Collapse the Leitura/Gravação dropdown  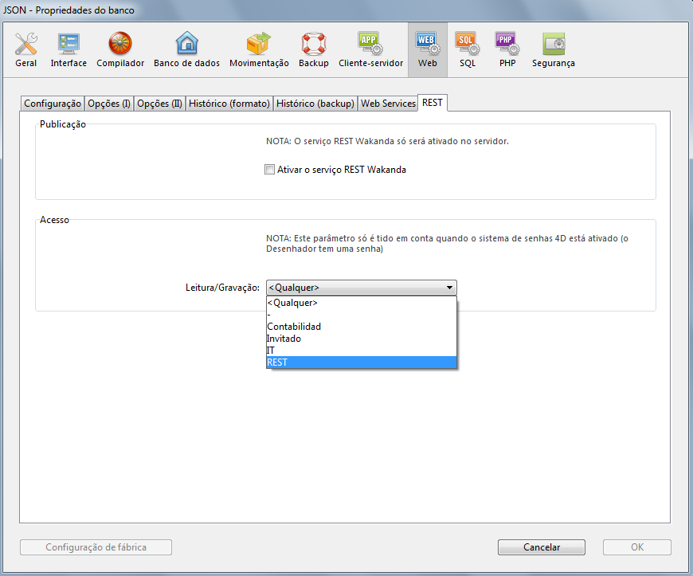tap(361, 288)
